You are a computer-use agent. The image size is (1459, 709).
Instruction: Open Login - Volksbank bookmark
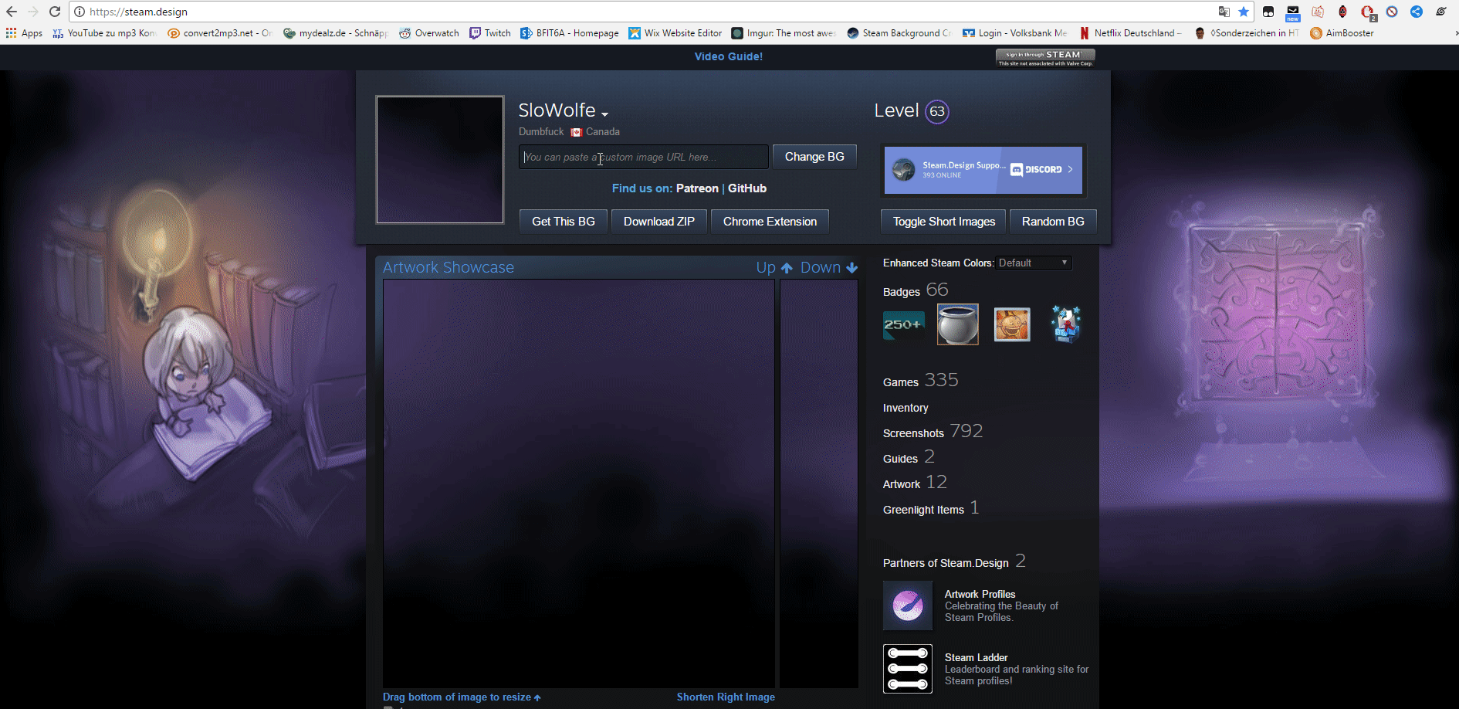pos(1015,33)
